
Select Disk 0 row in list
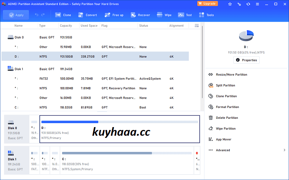coord(95,37)
